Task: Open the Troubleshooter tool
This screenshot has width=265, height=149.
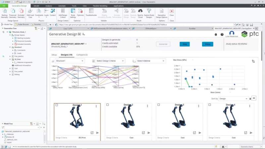Action: point(91,13)
